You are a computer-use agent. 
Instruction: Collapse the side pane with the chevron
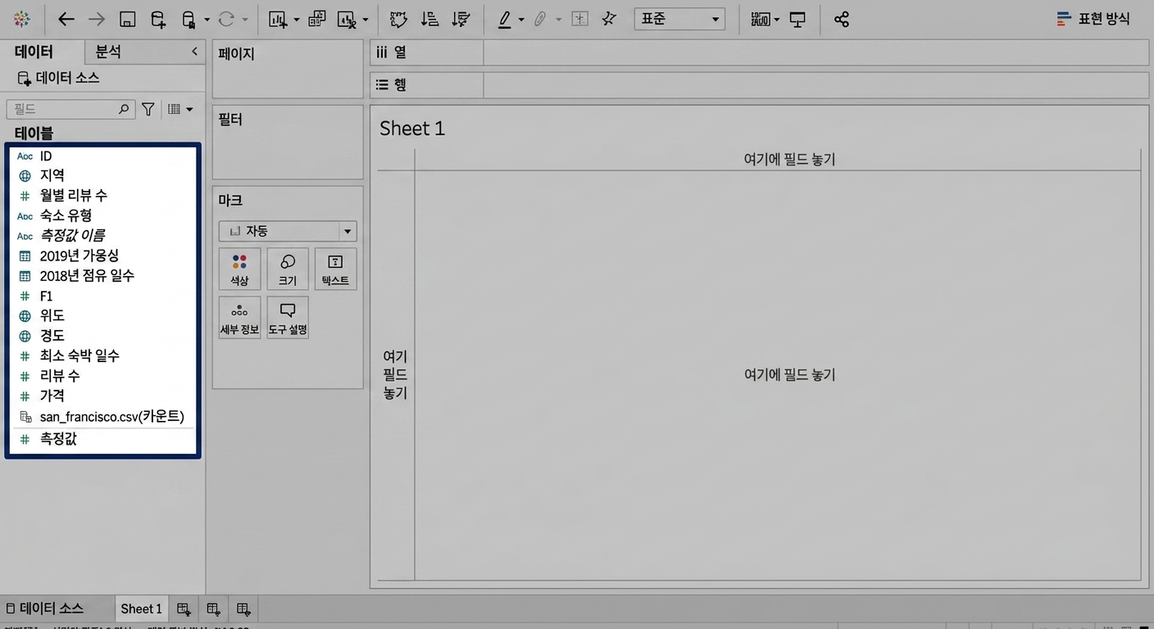pos(194,52)
